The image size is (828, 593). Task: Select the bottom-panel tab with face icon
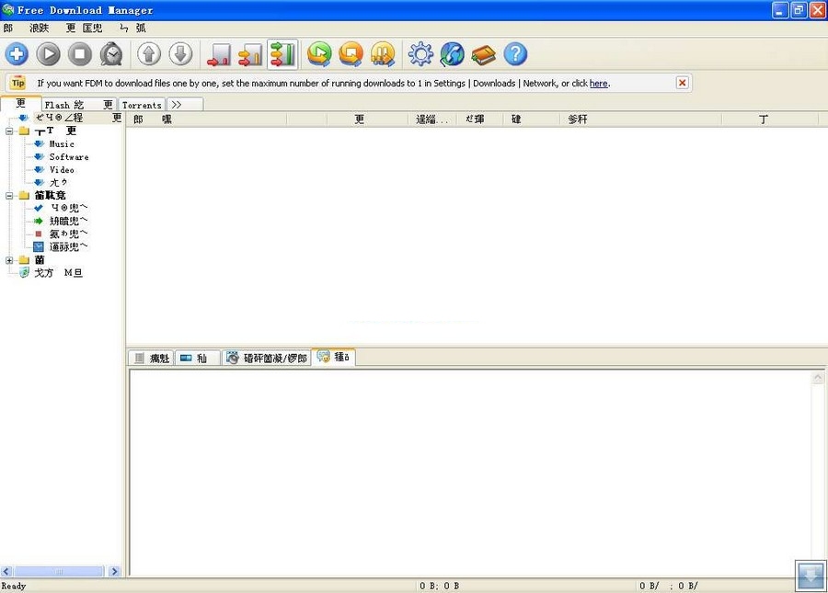333,357
